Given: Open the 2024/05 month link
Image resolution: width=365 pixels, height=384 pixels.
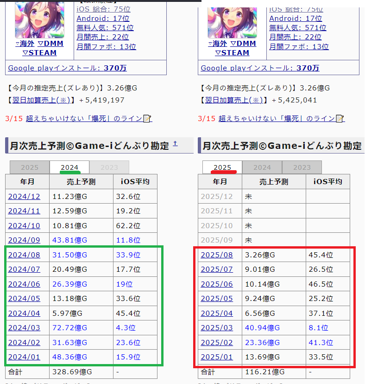Looking at the screenshot, I should 24,299.
